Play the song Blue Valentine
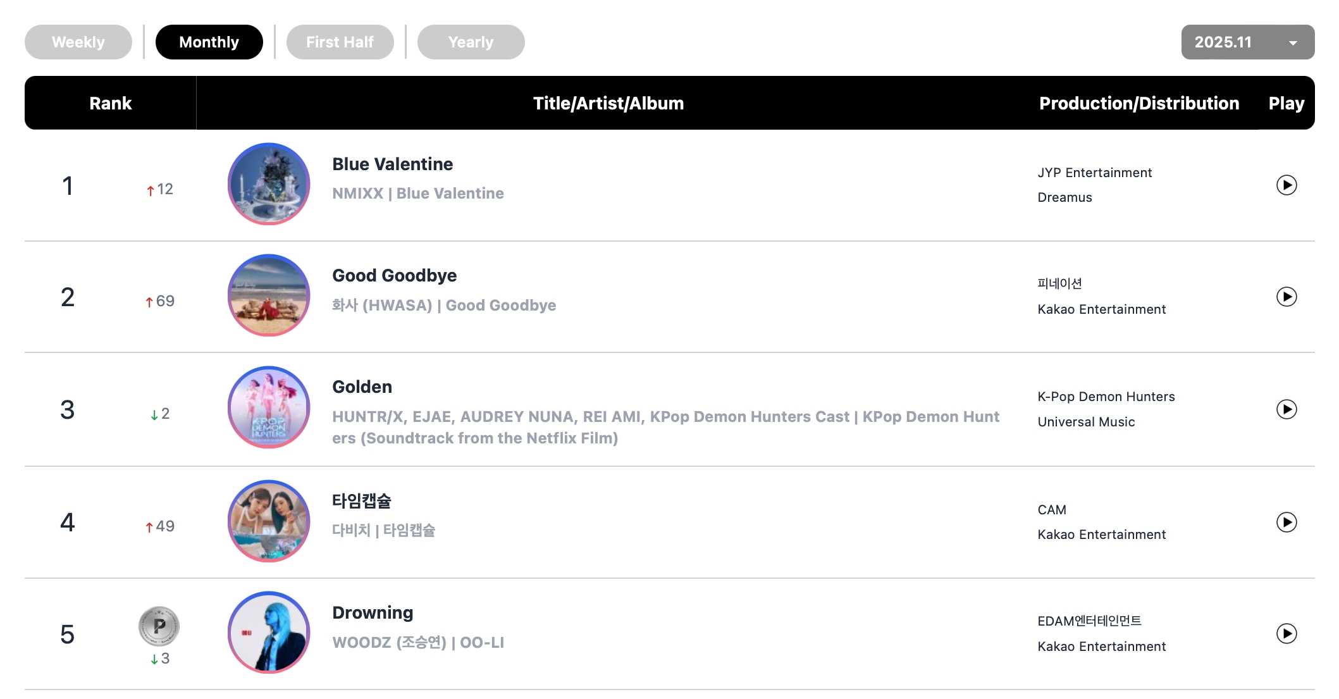Viewport: 1339px width, 699px height. click(x=1286, y=185)
